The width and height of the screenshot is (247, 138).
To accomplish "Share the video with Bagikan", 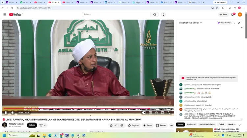I will tap(133, 125).
